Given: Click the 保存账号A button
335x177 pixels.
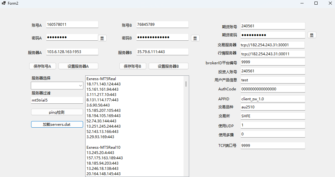Looking at the screenshot, I should click(43, 66).
